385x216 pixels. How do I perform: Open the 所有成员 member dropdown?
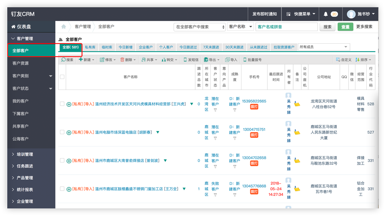[323, 47]
